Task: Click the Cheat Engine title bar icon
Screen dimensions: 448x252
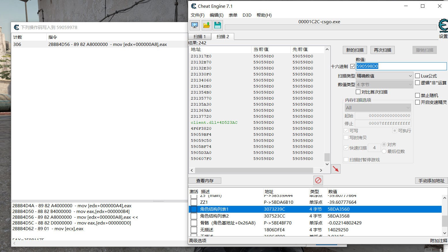Action: pyautogui.click(x=194, y=6)
